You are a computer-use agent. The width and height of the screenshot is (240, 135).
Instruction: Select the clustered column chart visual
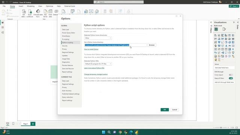click(x=226, y=35)
